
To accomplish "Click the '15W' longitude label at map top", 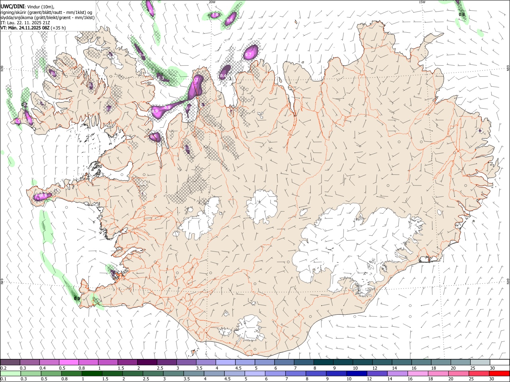I will [x=422, y=2].
